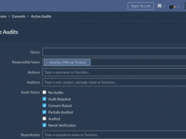Image resolution: width=186 pixels, height=139 pixels.
Task: Check the Audited checkbox
Action: click(44, 119)
